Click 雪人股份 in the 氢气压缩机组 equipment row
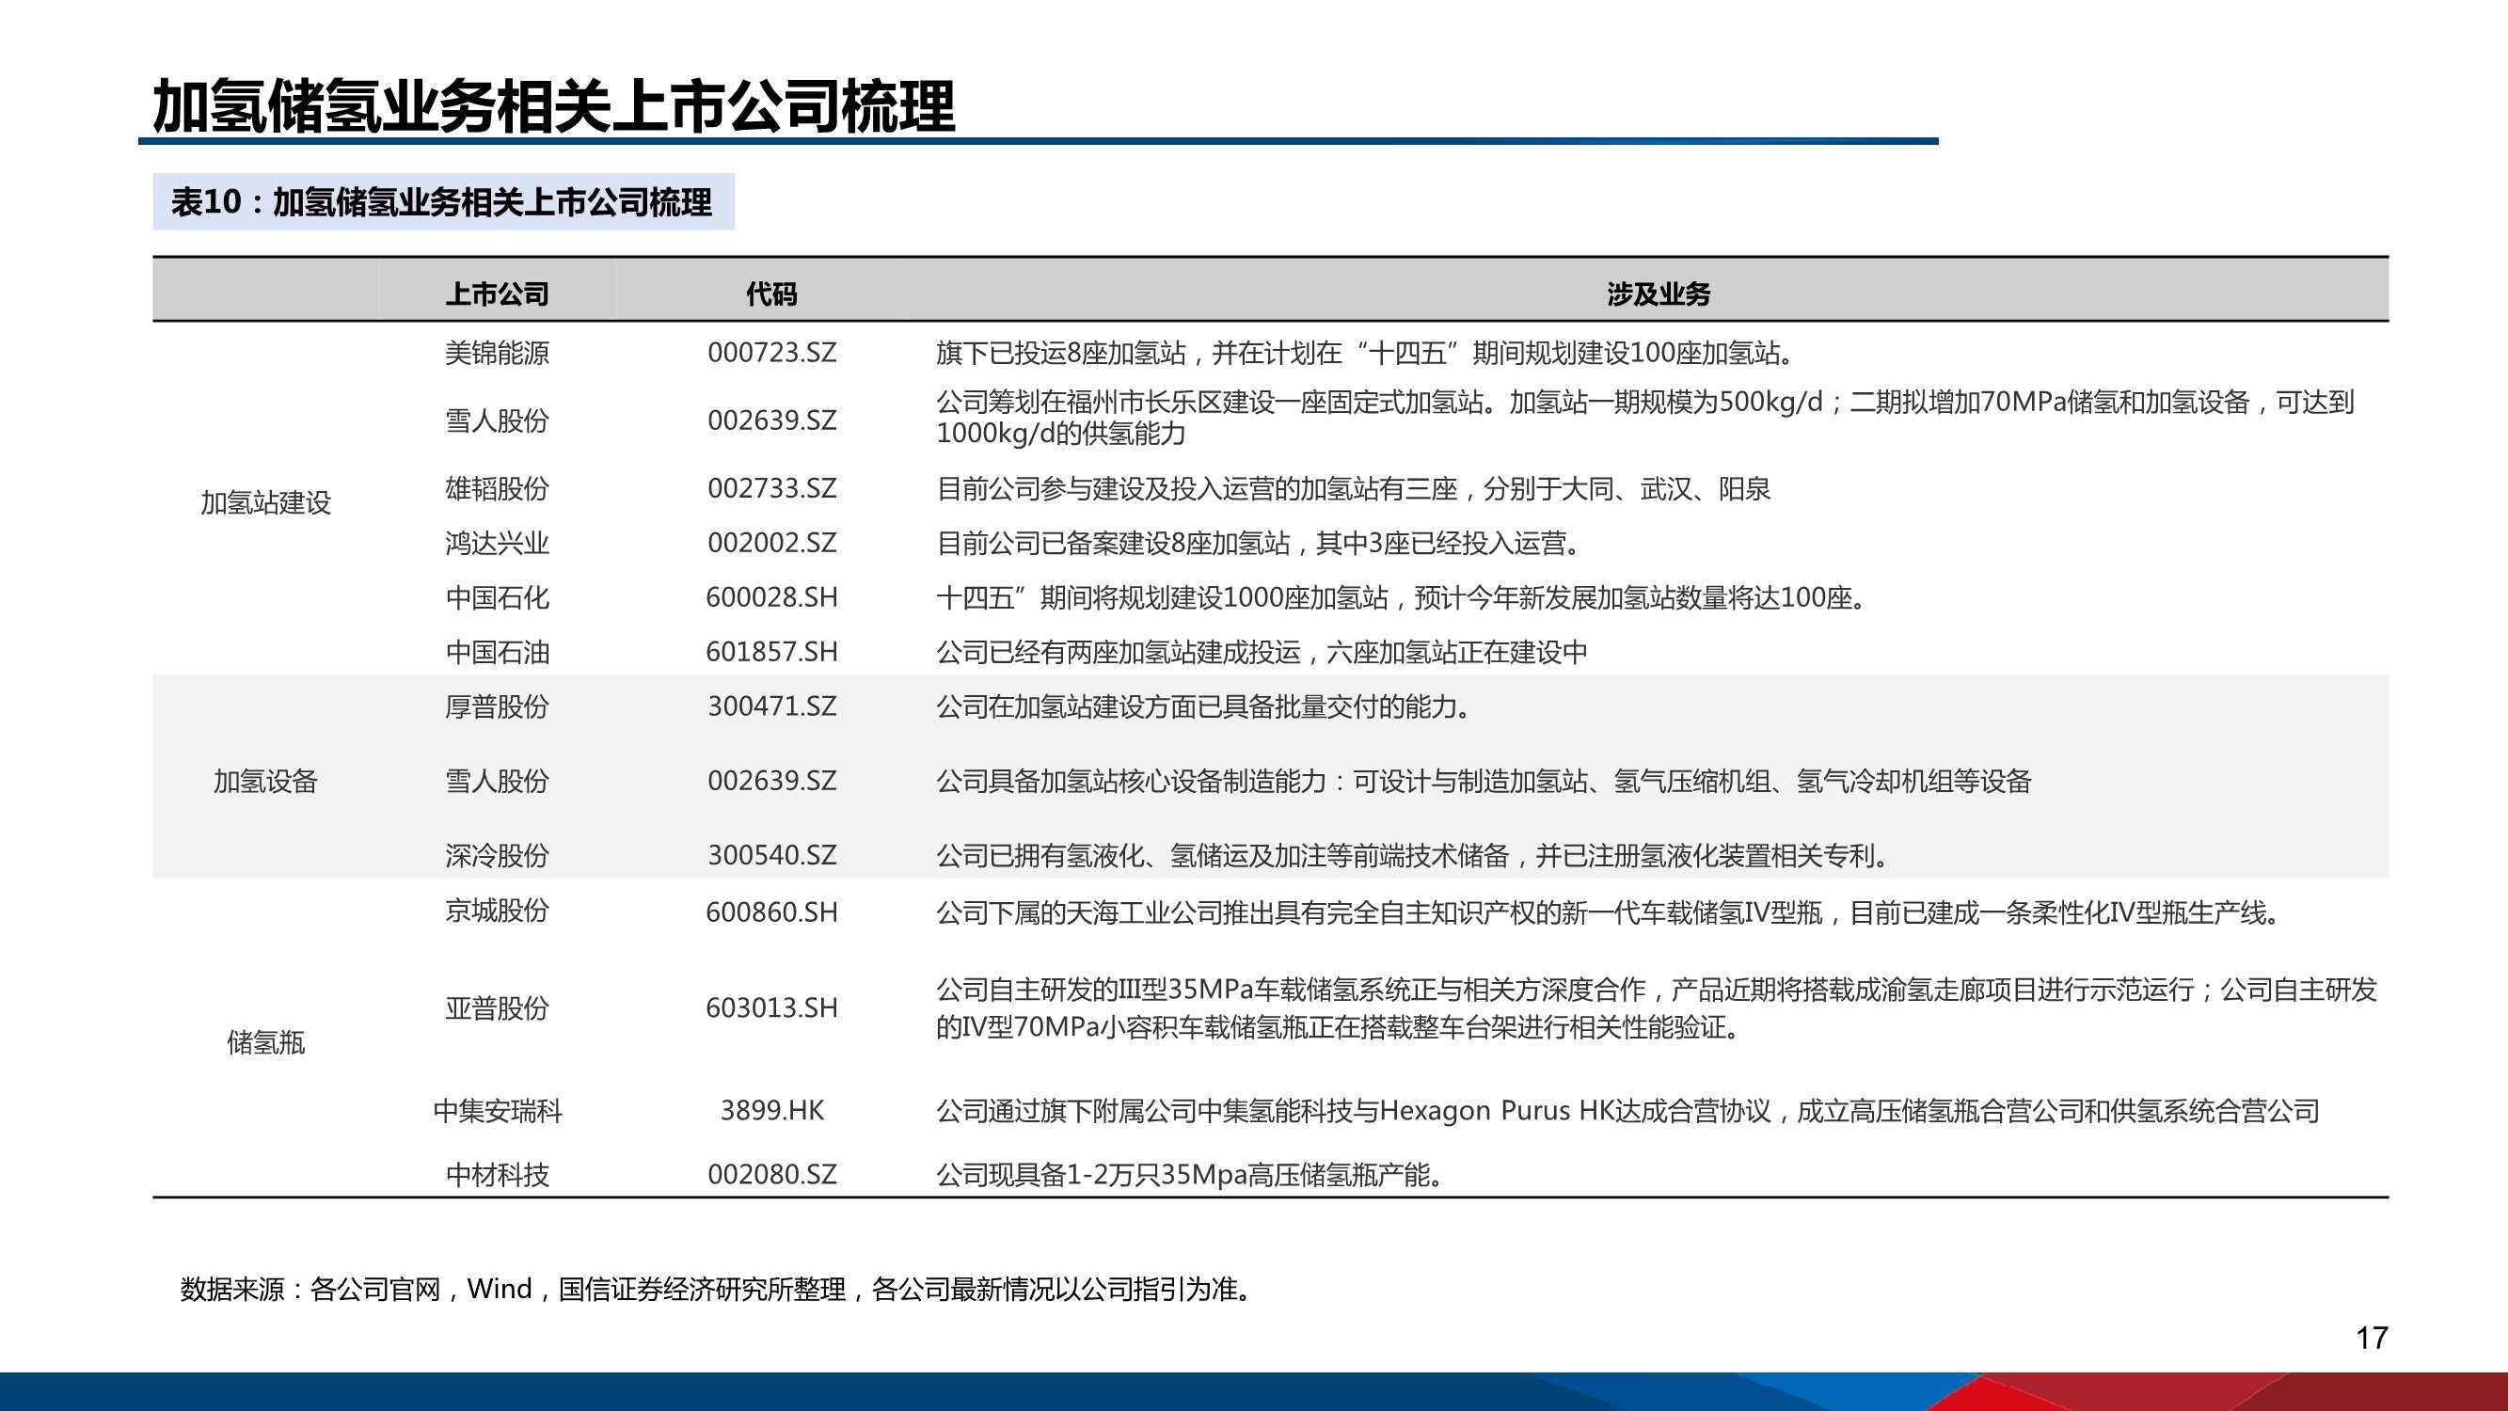 pyautogui.click(x=497, y=781)
